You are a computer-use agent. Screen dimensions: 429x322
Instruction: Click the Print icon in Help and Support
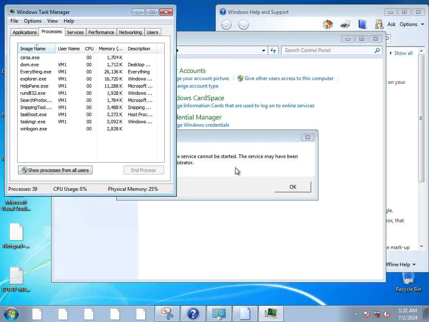(x=345, y=24)
